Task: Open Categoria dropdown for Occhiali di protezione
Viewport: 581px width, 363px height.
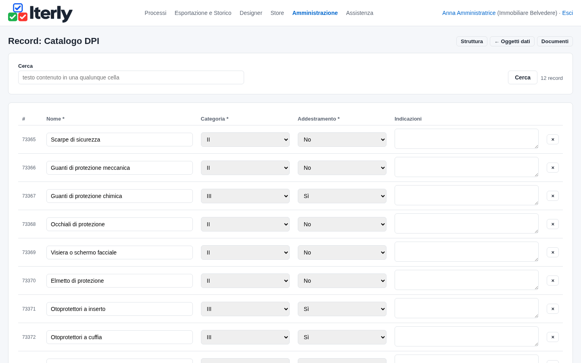Action: pyautogui.click(x=245, y=224)
